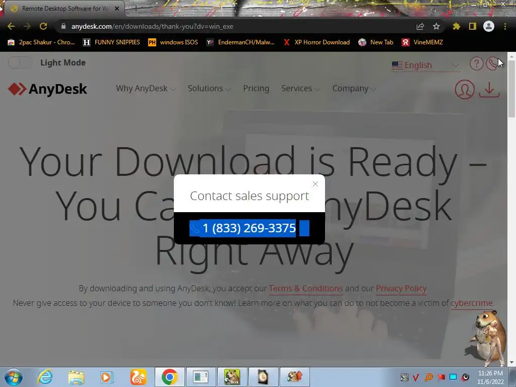Open the VineMEMZ bookmark
The image size is (516, 387).
(x=423, y=42)
